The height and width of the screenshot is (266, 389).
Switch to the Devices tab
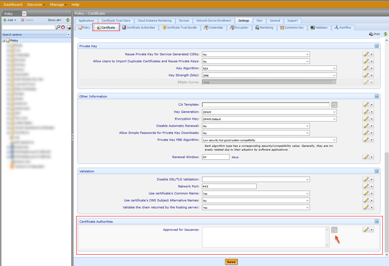184,20
